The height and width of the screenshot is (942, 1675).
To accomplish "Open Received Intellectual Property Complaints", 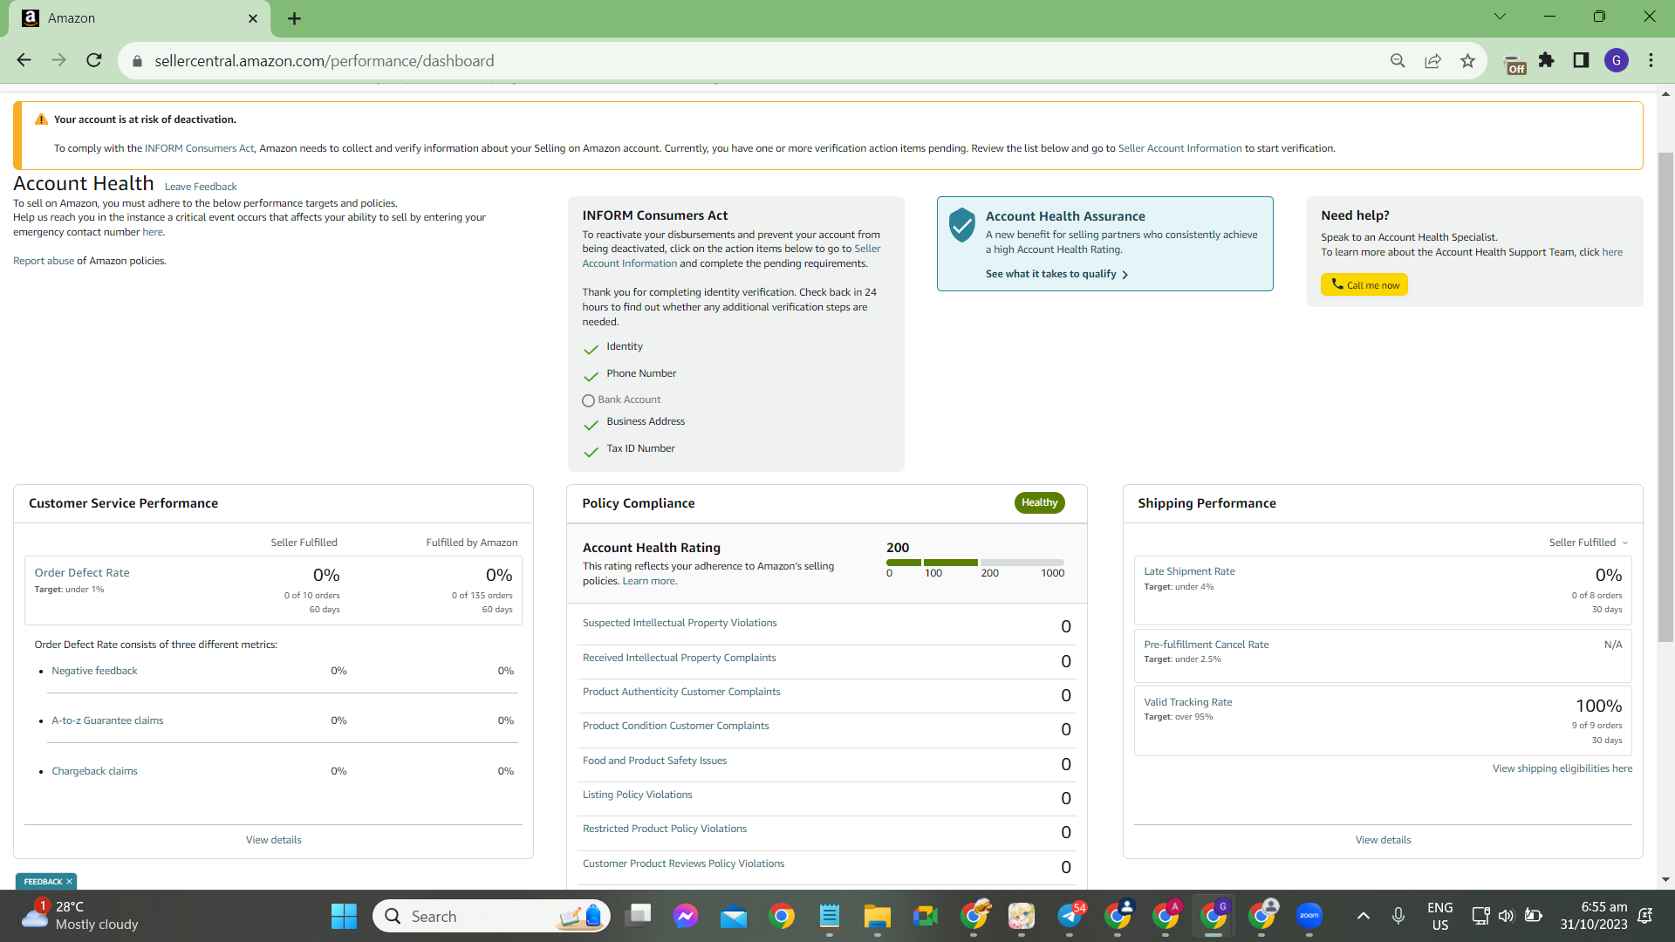I will (679, 658).
